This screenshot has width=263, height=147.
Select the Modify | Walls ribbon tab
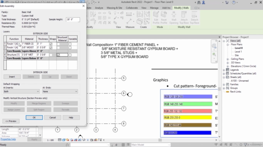(181, 8)
